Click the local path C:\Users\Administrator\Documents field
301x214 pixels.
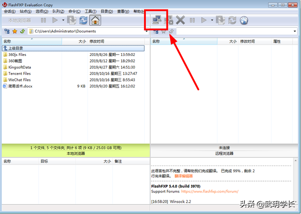88,31
